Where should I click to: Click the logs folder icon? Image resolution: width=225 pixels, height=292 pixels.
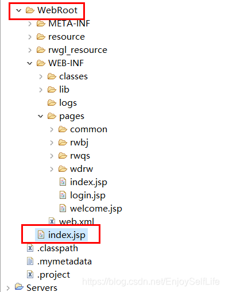click(52, 103)
